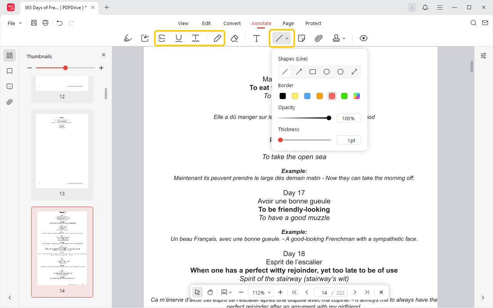Toggle annotation visibility with eye icon
Screen dimensions: 493x308
pos(364,38)
